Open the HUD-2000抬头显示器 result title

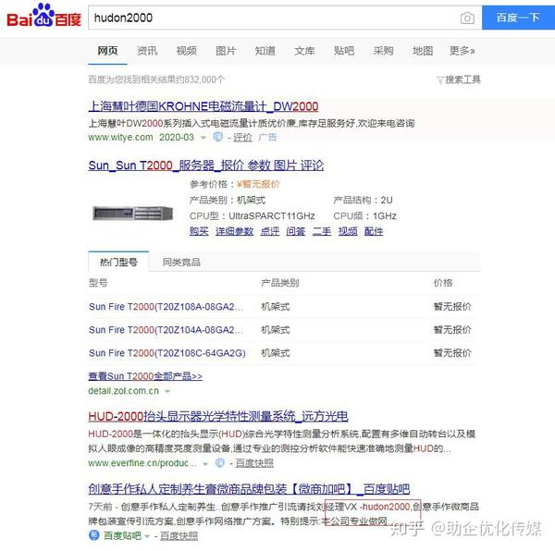(218, 416)
